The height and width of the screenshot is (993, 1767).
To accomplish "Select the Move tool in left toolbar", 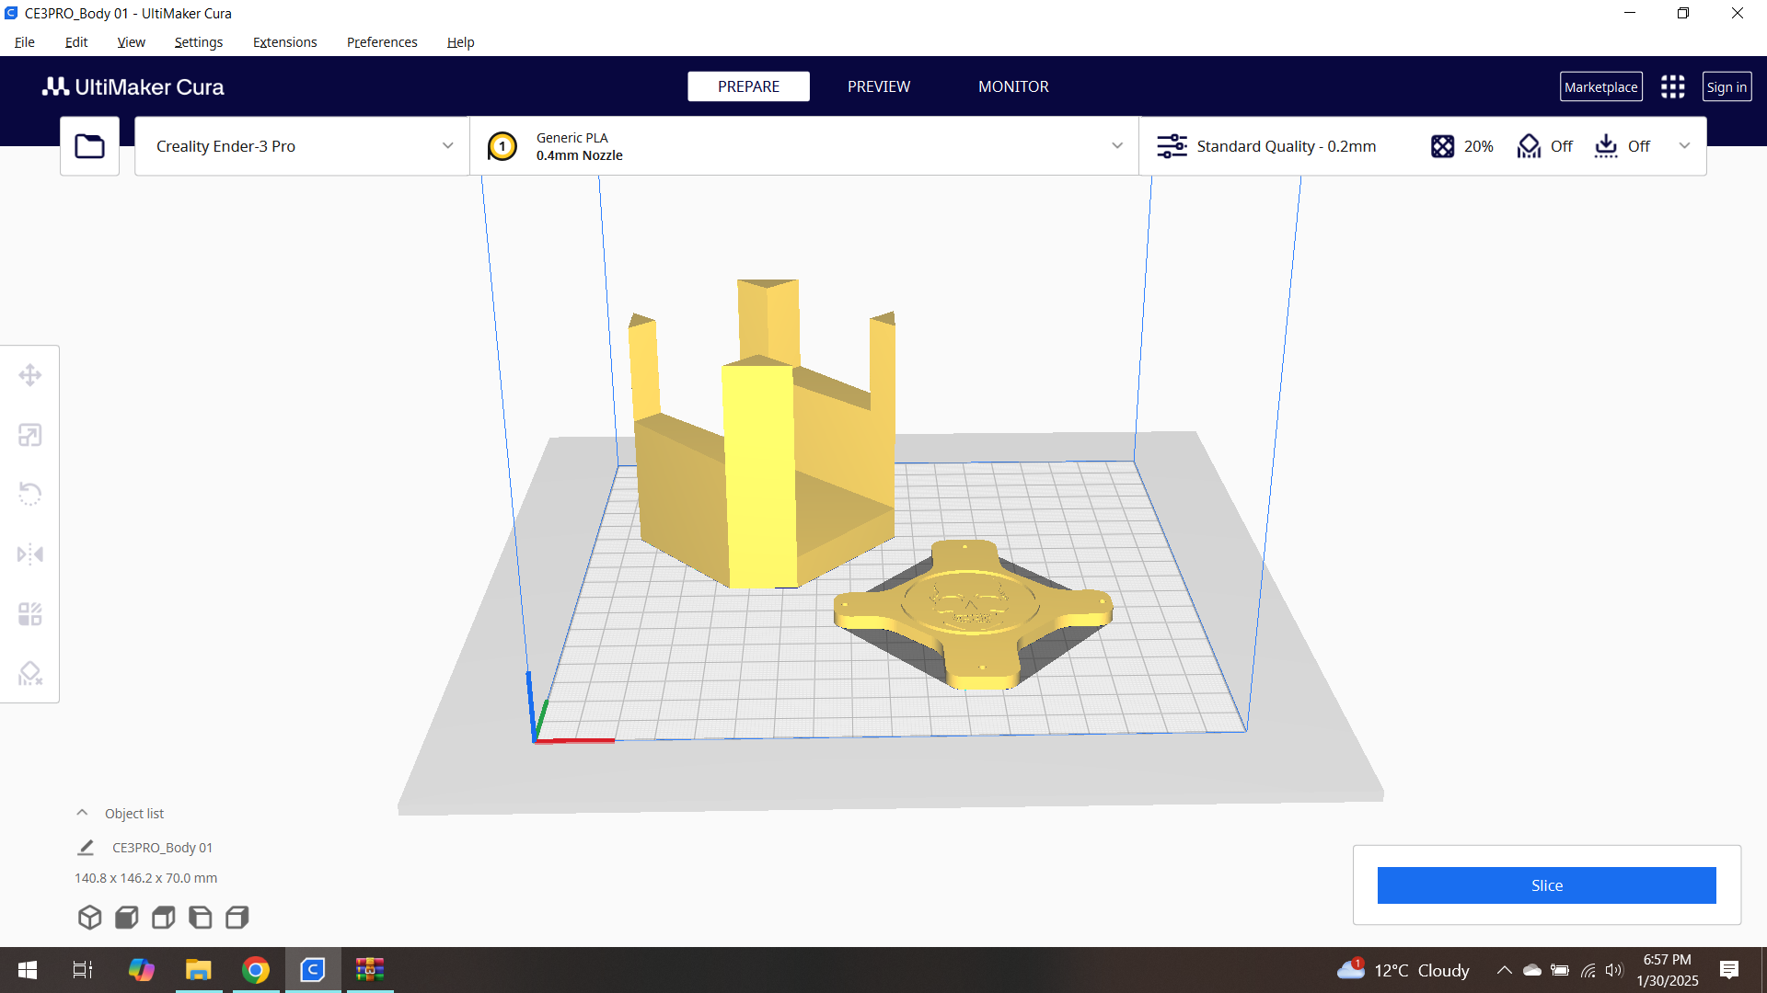I will coord(30,375).
